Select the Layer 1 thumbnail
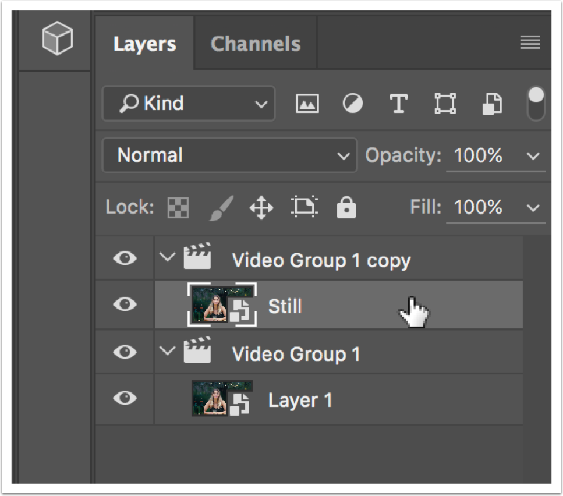The height and width of the screenshot is (496, 563). coord(222,398)
